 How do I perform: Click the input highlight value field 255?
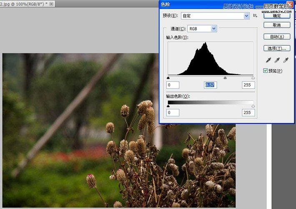248,85
